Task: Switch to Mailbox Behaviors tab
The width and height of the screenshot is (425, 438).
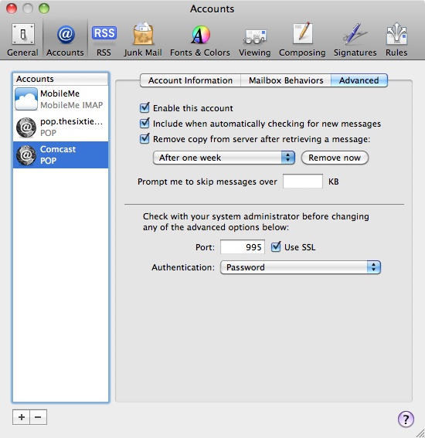Action: 286,80
